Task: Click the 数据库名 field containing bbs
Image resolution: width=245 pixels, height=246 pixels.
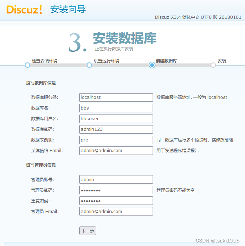Action: point(116,108)
